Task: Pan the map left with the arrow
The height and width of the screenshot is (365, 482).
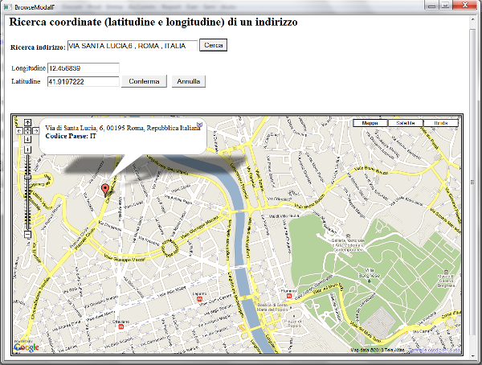Action: pyautogui.click(x=19, y=131)
